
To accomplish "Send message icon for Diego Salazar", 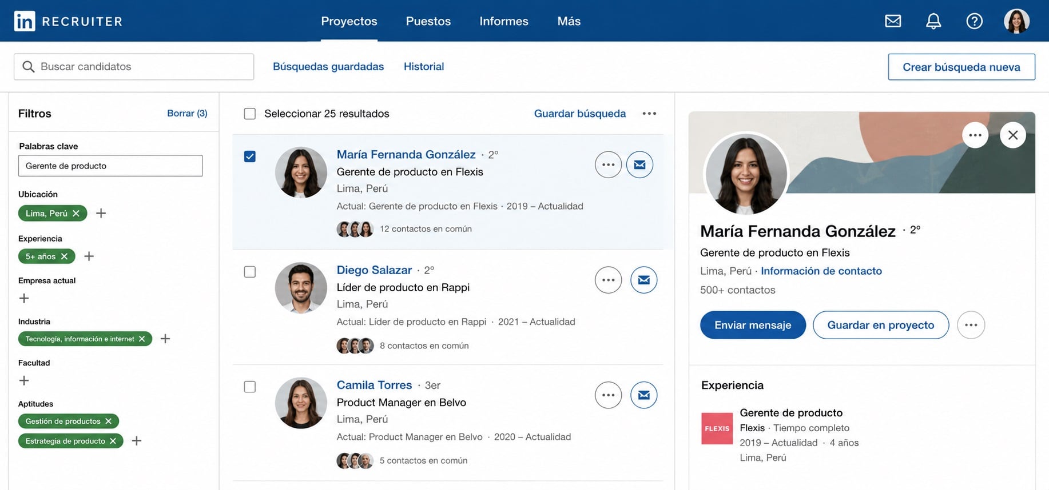I will click(643, 280).
